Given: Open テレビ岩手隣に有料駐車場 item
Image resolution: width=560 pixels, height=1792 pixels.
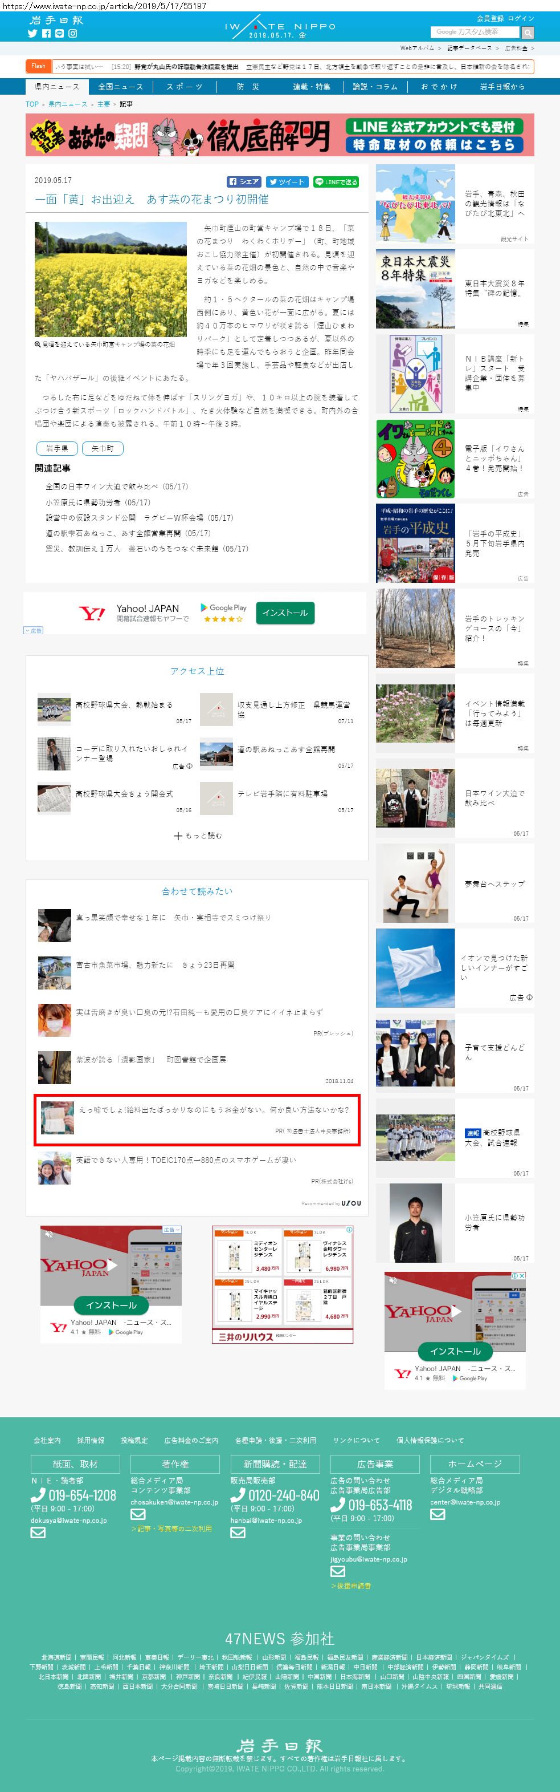Looking at the screenshot, I should (282, 794).
